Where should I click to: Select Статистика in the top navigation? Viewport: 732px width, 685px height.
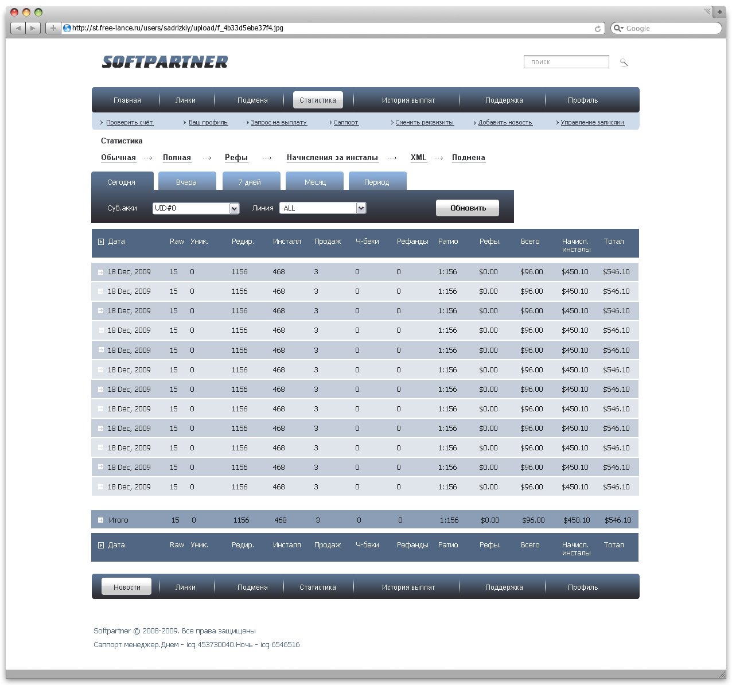(x=318, y=100)
